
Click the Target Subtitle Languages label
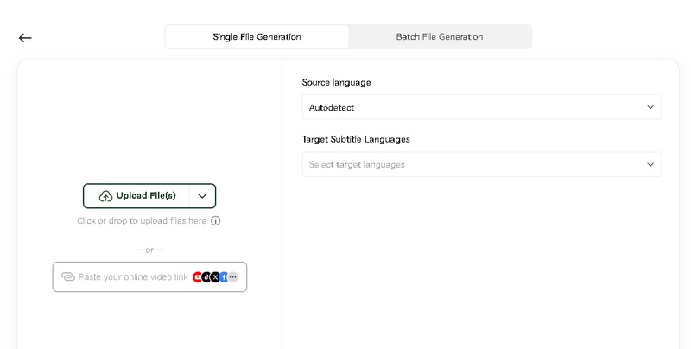[356, 139]
